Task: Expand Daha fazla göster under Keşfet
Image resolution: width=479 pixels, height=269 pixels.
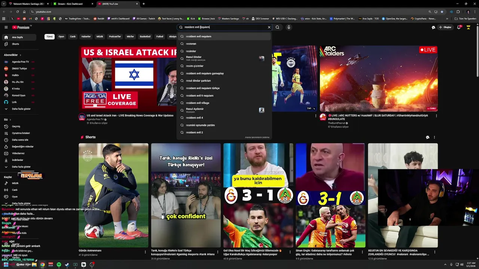Action: pyautogui.click(x=19, y=203)
